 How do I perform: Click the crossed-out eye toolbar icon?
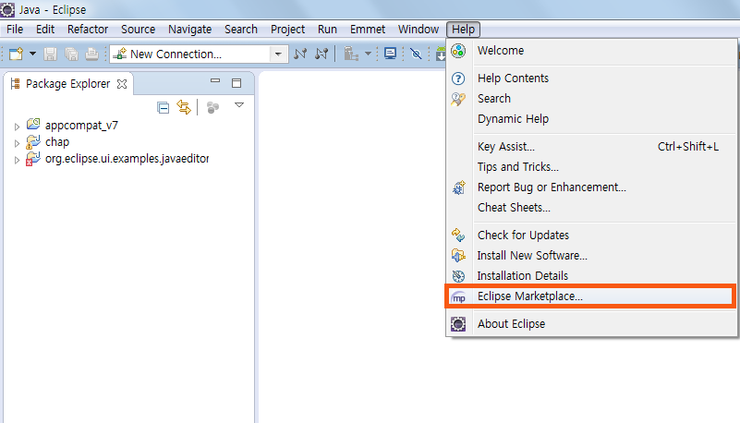click(416, 54)
